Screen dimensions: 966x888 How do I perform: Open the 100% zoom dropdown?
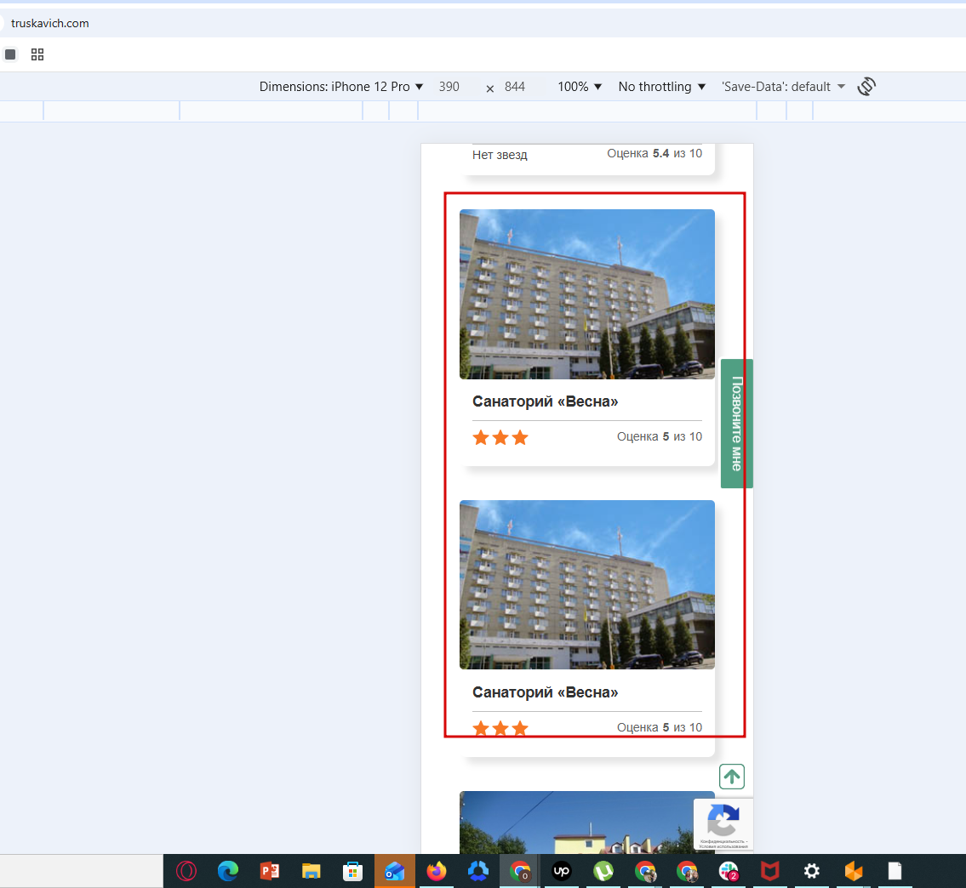(579, 87)
